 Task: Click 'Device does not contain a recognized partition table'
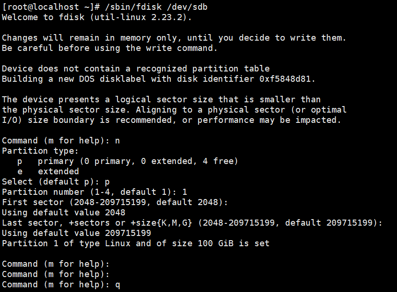click(136, 69)
